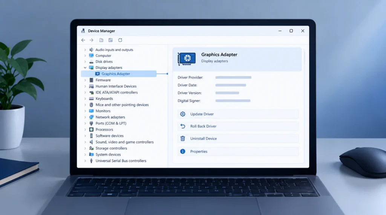This screenshot has height=215, width=386.
Task: Click the Computer monitor icon
Action: [91, 56]
